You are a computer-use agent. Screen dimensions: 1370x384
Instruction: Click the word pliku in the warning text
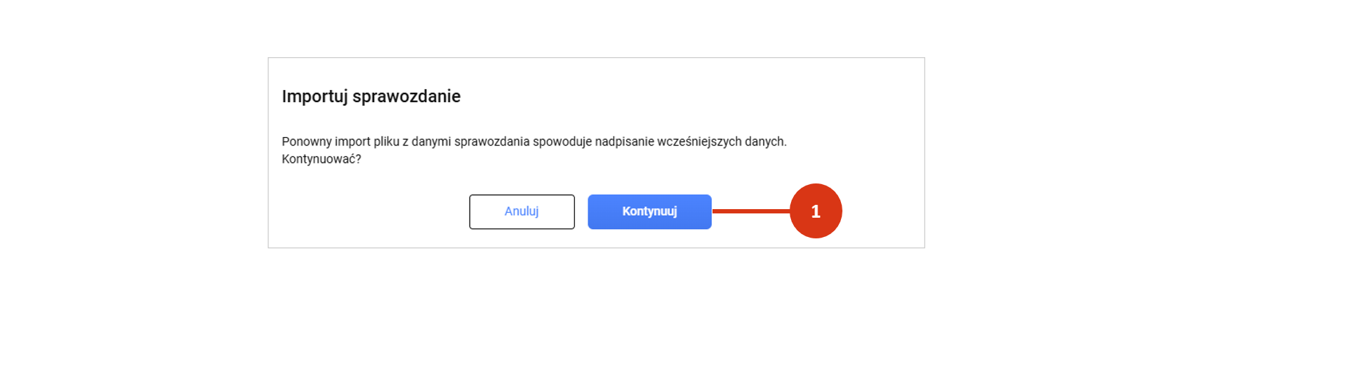[x=386, y=141]
